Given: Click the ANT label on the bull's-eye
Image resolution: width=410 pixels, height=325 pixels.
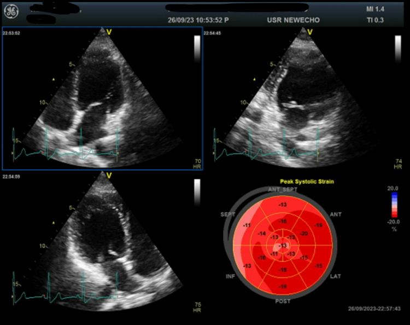Looking at the screenshot, I should [336, 214].
